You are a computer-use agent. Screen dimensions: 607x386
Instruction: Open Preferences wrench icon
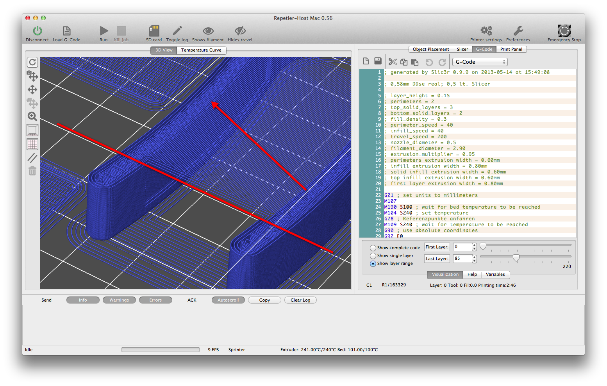[x=518, y=31]
